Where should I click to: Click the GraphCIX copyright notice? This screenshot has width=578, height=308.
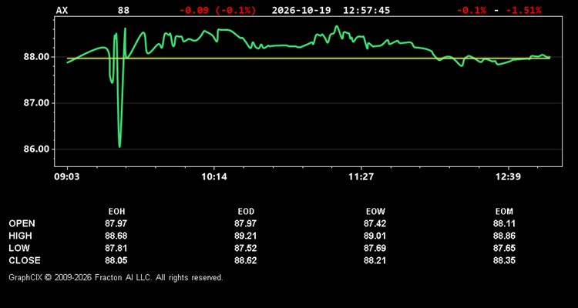click(x=116, y=277)
